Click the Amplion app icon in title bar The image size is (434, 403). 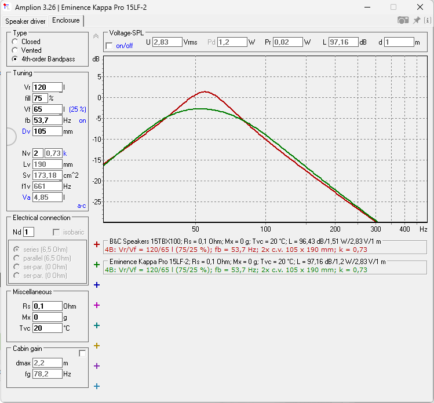pyautogui.click(x=6, y=7)
